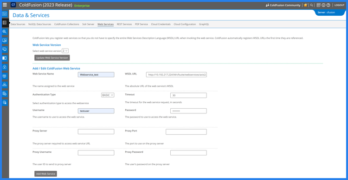Select the Web Services tab
Viewport: 348px width, 180px height.
105,24
